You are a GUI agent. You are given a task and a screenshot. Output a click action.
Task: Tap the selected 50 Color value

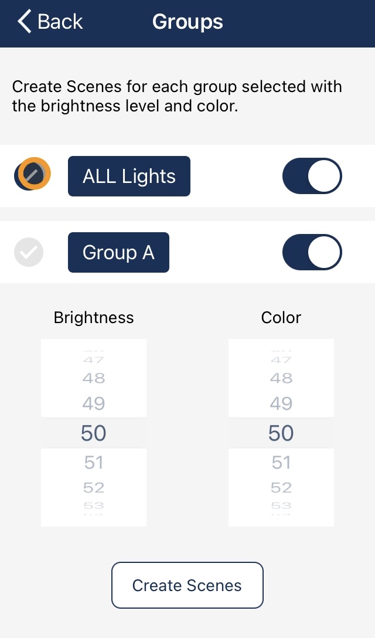click(281, 433)
